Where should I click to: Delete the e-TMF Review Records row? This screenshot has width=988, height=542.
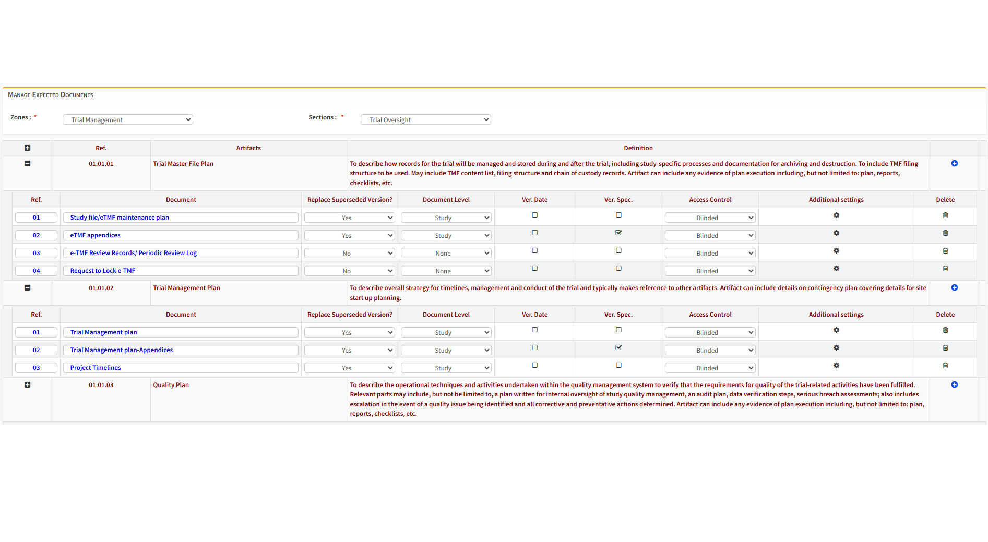pyautogui.click(x=945, y=250)
